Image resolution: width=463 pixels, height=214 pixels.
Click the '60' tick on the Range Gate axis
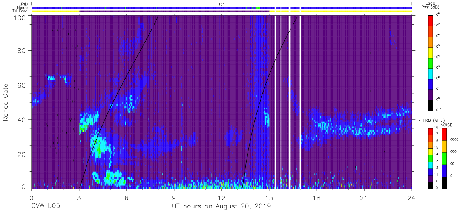coord(22,85)
